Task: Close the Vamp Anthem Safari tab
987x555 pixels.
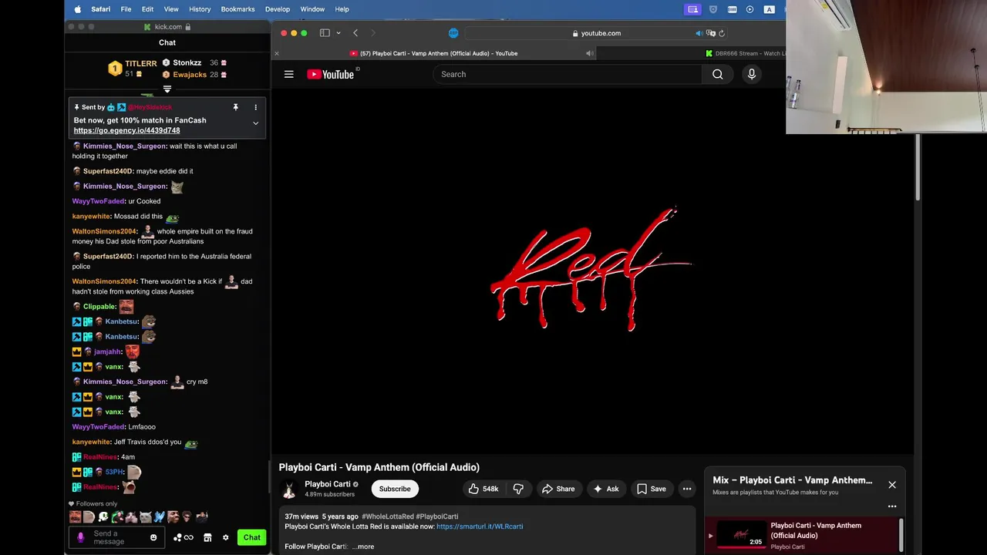Action: pos(277,53)
